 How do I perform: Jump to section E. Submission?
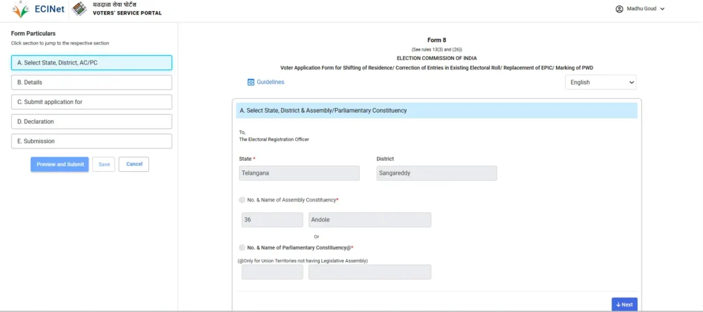click(x=91, y=141)
